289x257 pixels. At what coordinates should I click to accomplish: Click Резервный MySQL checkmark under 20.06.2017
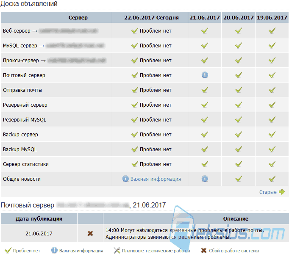(239, 119)
